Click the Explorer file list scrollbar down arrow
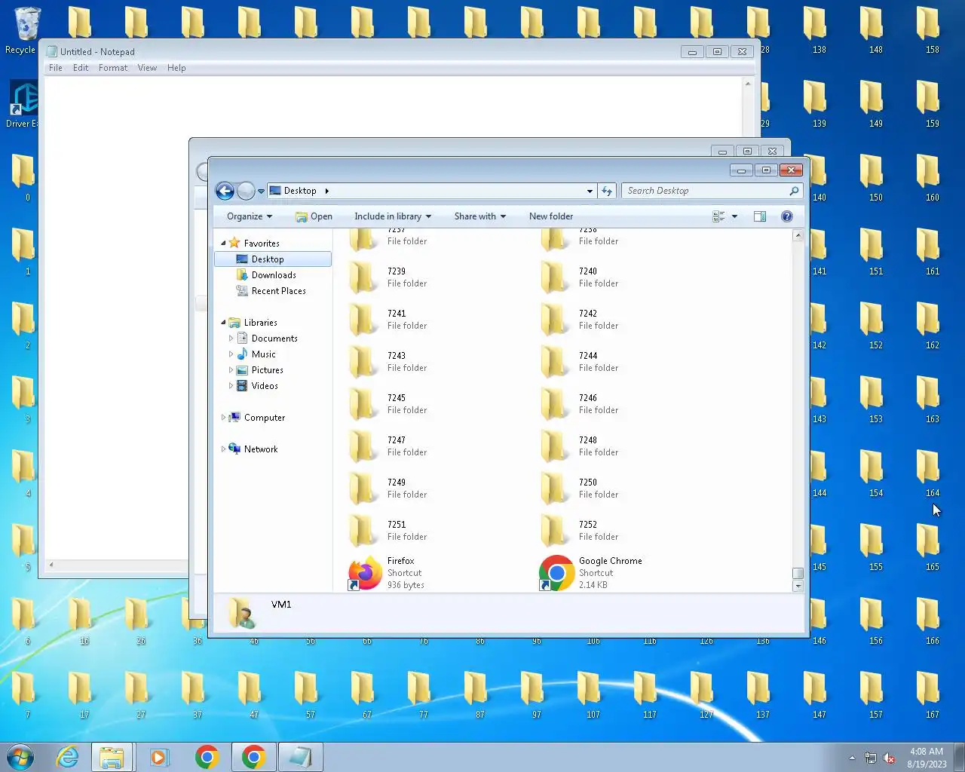The width and height of the screenshot is (965, 772). (798, 586)
